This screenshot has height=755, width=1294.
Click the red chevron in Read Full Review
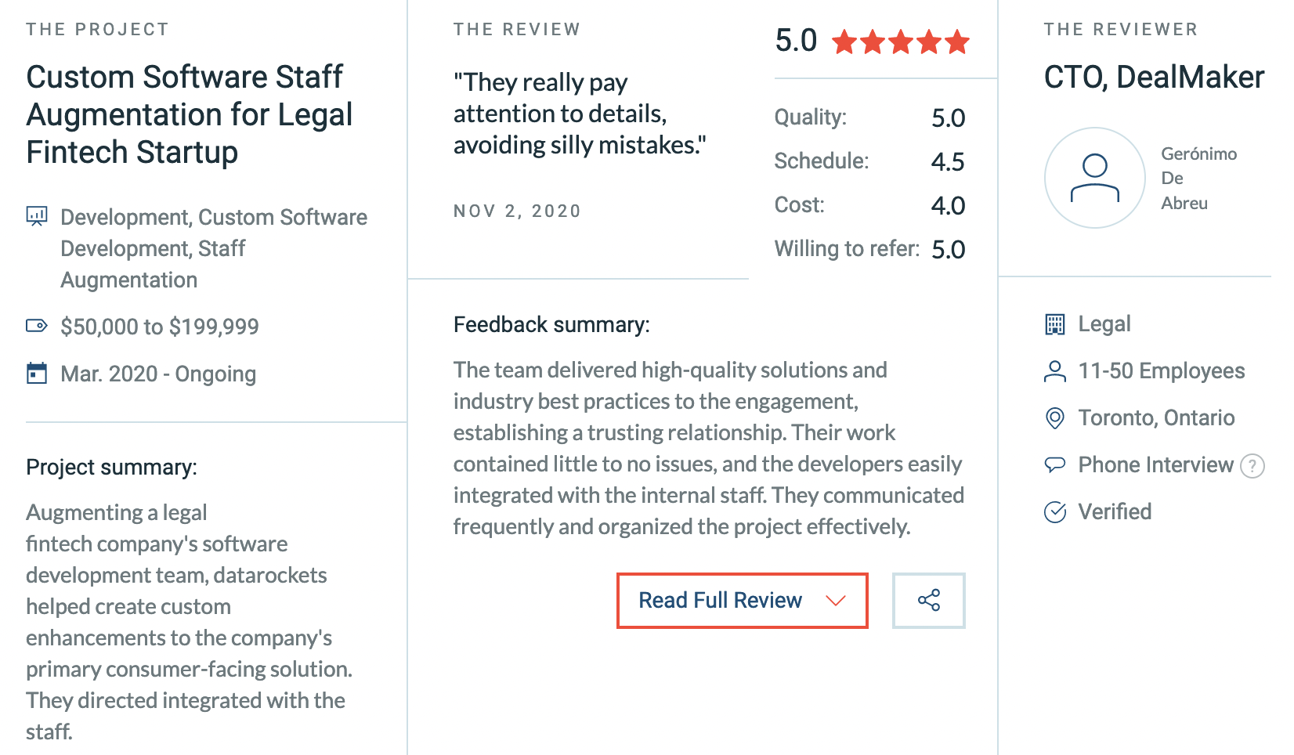[x=836, y=601]
